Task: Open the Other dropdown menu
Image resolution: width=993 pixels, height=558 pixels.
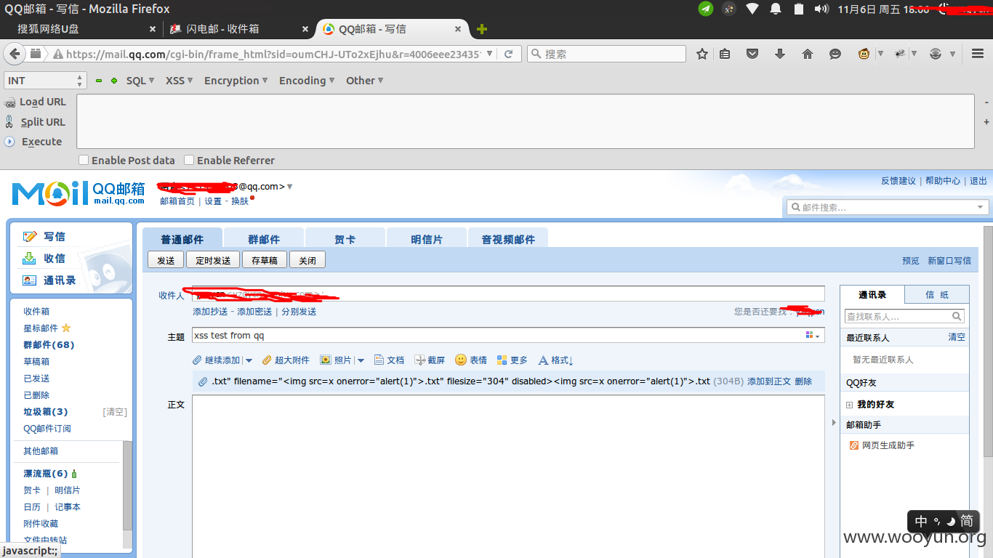Action: (364, 81)
